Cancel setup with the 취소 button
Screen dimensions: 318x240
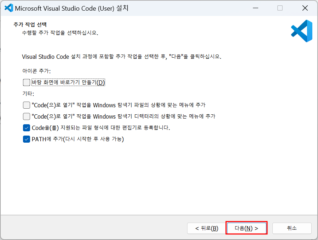pos(292,228)
